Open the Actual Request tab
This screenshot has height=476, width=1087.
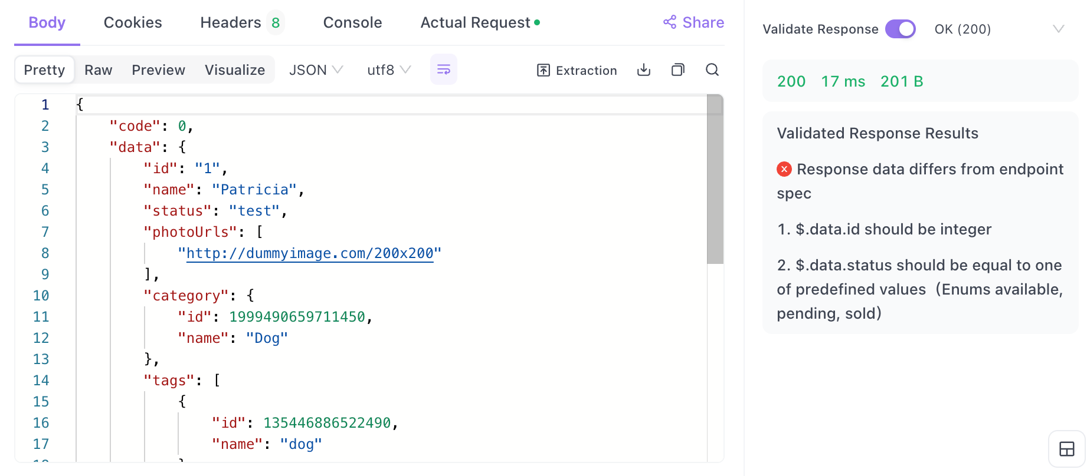pyautogui.click(x=480, y=22)
